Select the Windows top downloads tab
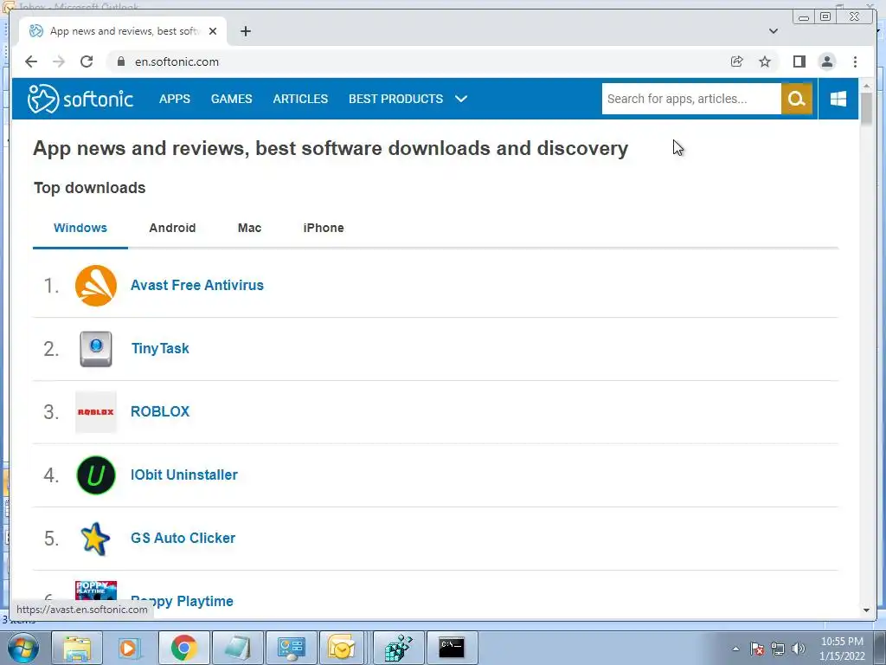Viewport: 886px width, 665px height. [80, 228]
